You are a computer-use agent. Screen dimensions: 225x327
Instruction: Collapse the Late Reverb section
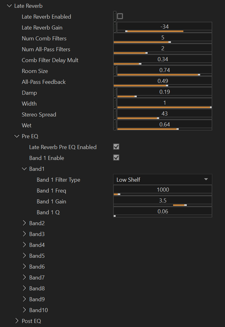pos(9,6)
